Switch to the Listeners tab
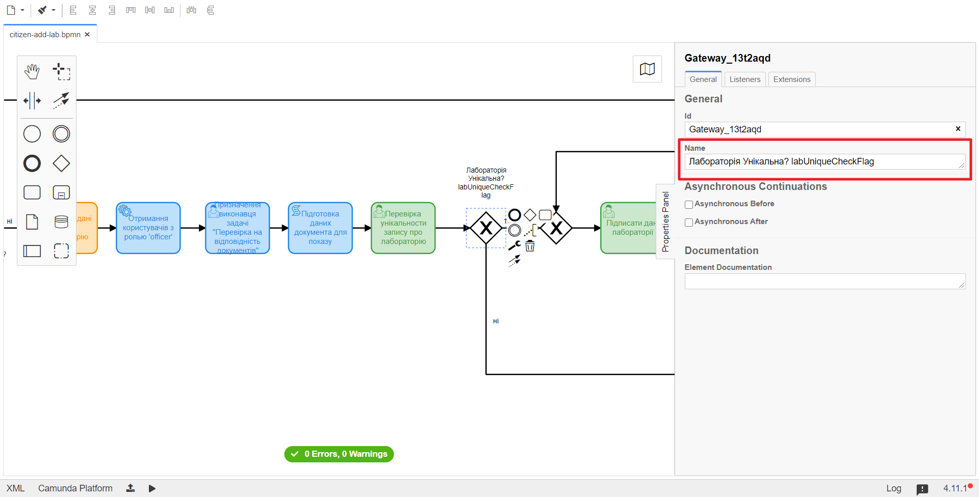This screenshot has height=497, width=979. [744, 79]
